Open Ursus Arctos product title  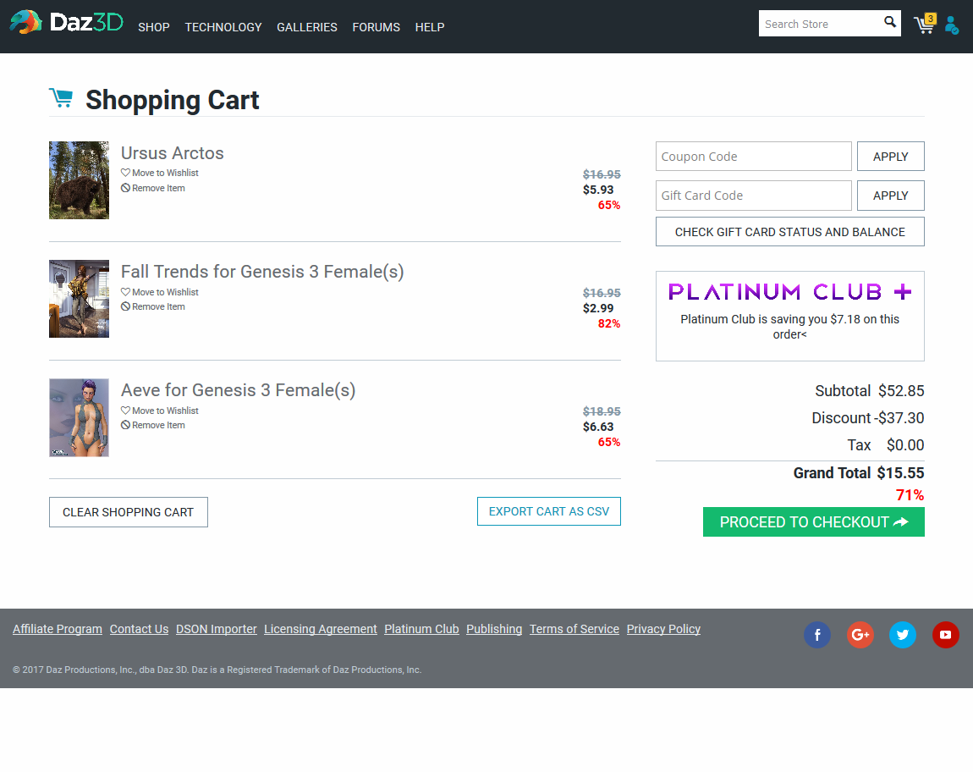(x=173, y=152)
